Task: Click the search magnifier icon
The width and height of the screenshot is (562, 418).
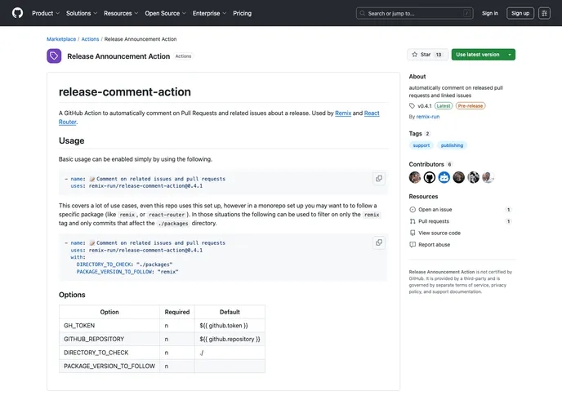Action: [363, 13]
